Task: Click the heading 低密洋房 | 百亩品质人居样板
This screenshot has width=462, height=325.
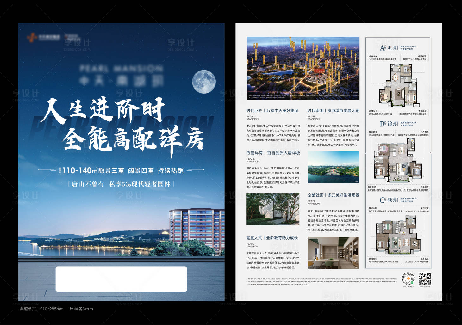Action: [273, 153]
